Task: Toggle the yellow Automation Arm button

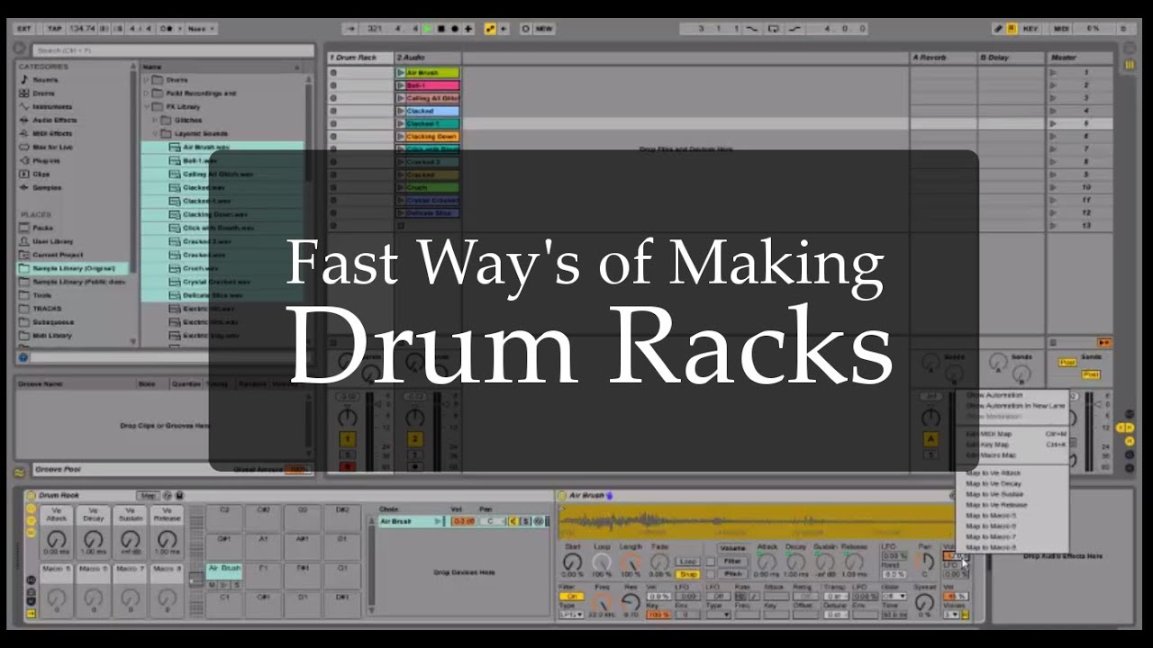Action: [491, 29]
